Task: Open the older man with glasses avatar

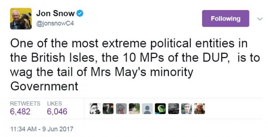Action: pos(200,108)
